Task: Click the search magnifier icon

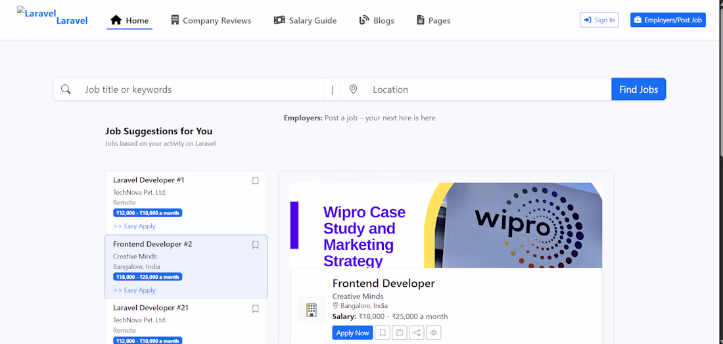Action: (66, 89)
